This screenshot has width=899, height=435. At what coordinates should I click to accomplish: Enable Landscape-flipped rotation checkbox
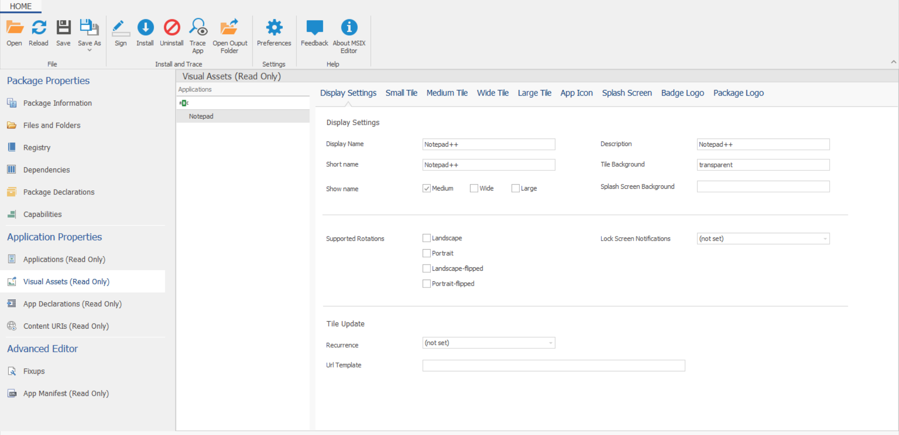(427, 268)
